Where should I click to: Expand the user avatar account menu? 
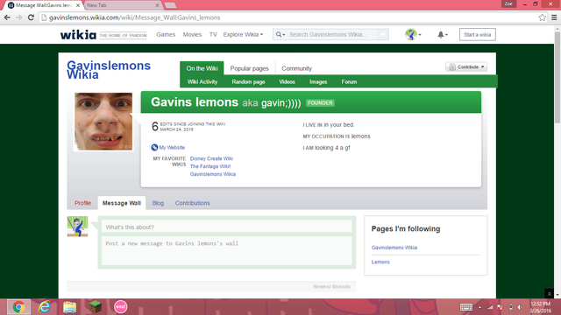click(x=413, y=35)
